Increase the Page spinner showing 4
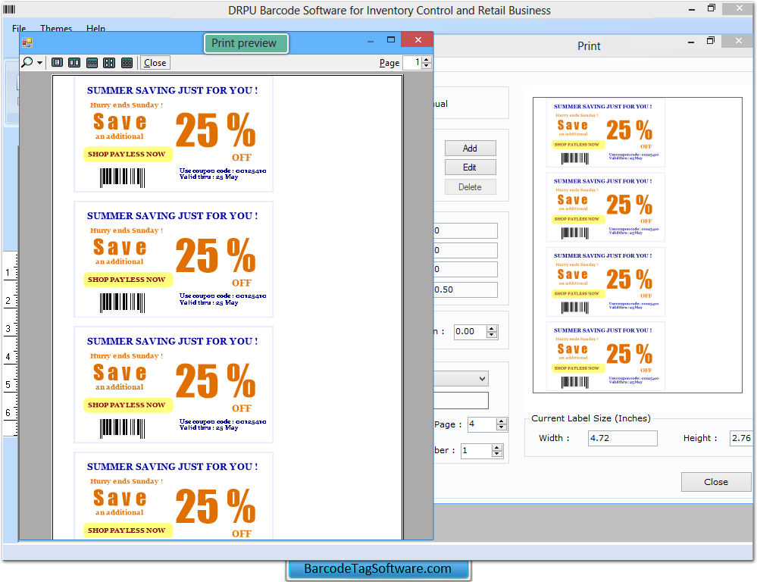757x582 pixels. pyautogui.click(x=501, y=421)
